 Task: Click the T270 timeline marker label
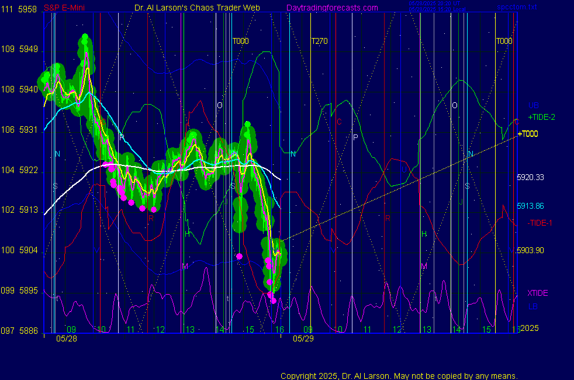pyautogui.click(x=319, y=42)
